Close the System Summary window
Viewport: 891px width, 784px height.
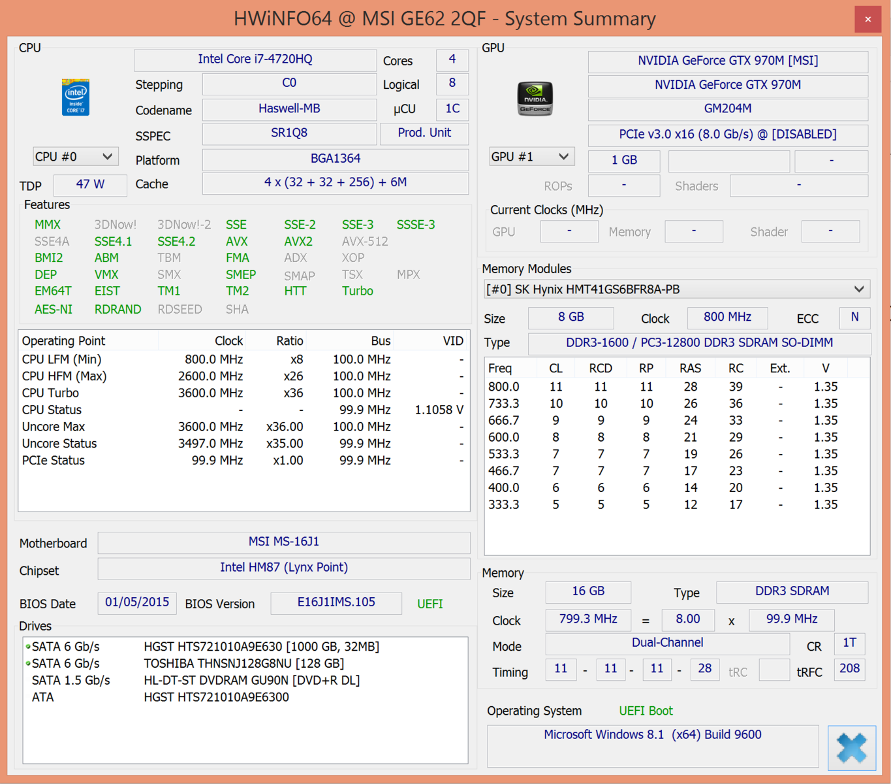[x=868, y=19]
